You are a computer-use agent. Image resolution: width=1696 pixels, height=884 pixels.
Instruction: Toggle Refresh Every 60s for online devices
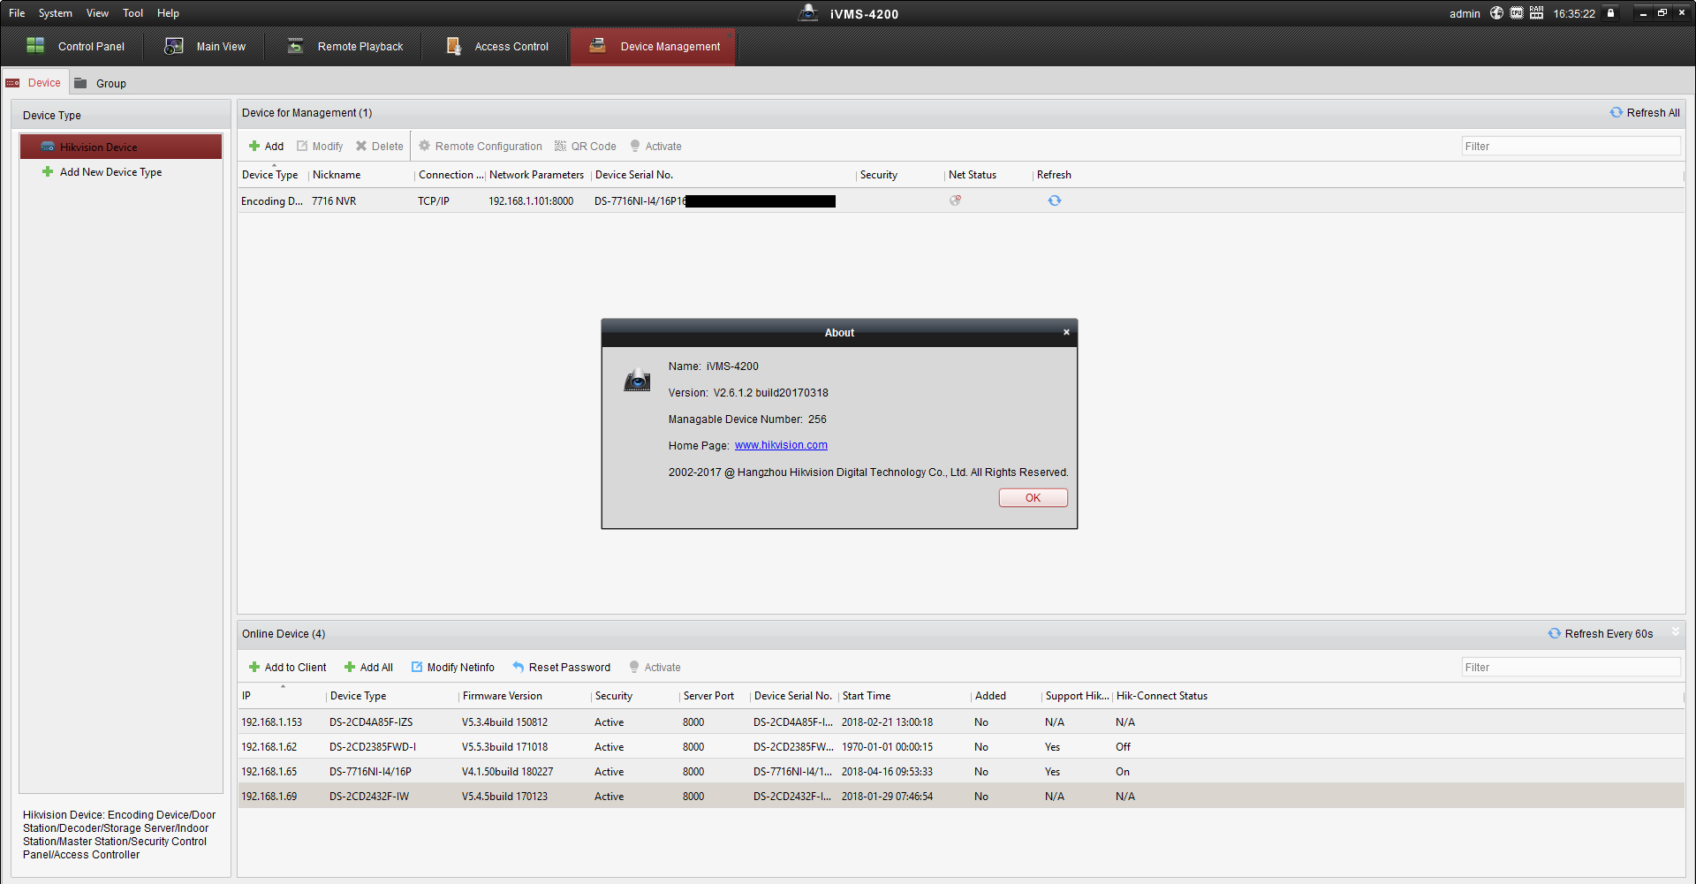(x=1600, y=633)
